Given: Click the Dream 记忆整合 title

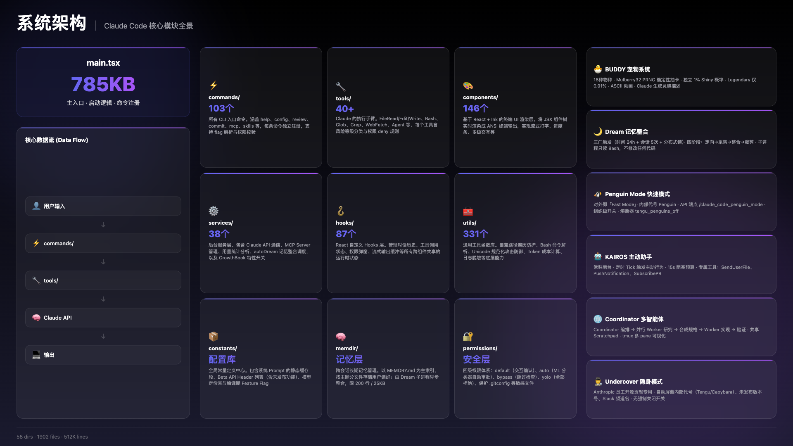Looking at the screenshot, I should click(627, 132).
